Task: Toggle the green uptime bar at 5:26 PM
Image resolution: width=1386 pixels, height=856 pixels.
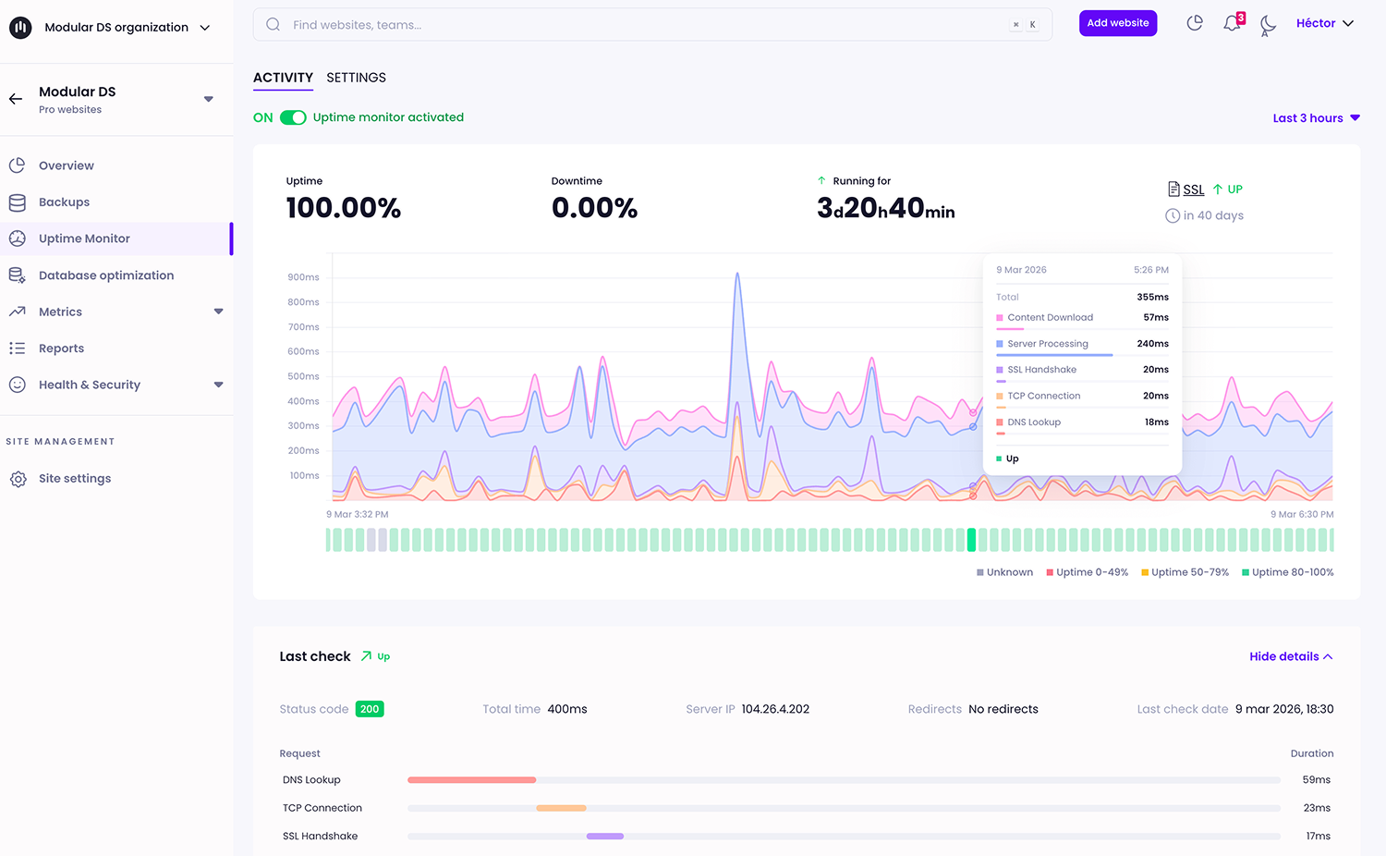Action: coord(971,539)
